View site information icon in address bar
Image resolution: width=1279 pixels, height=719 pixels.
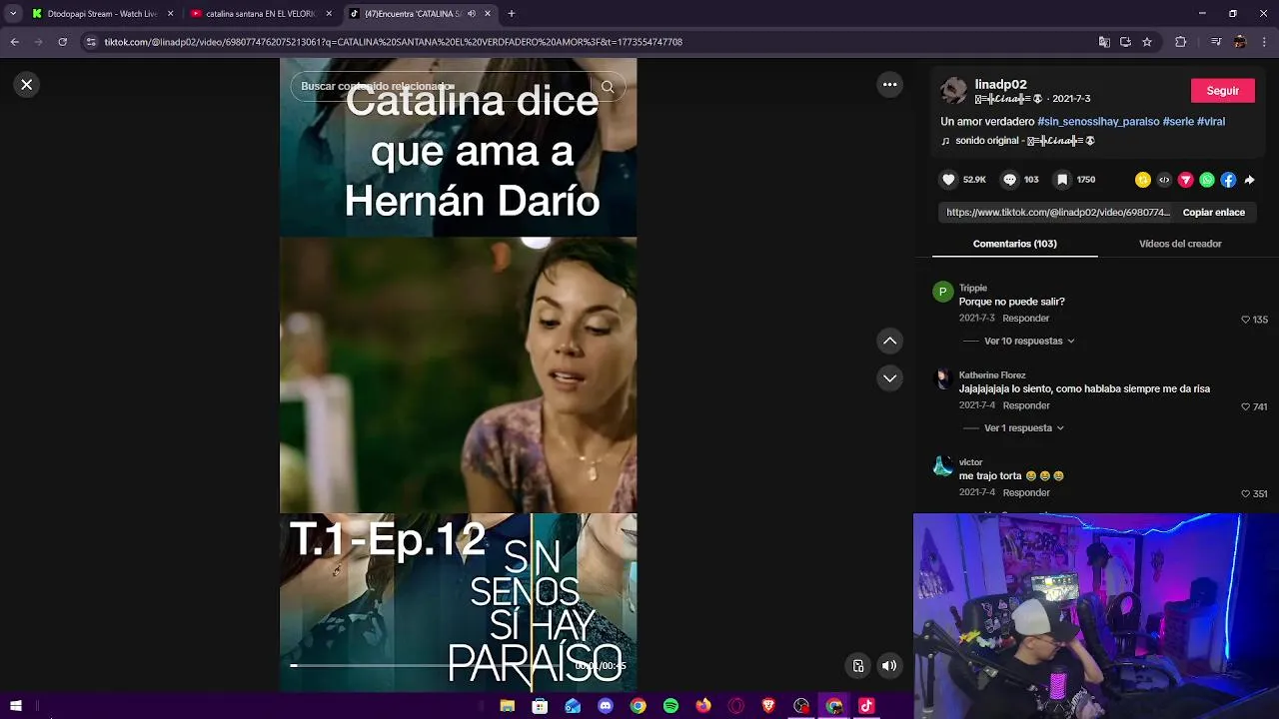point(91,42)
